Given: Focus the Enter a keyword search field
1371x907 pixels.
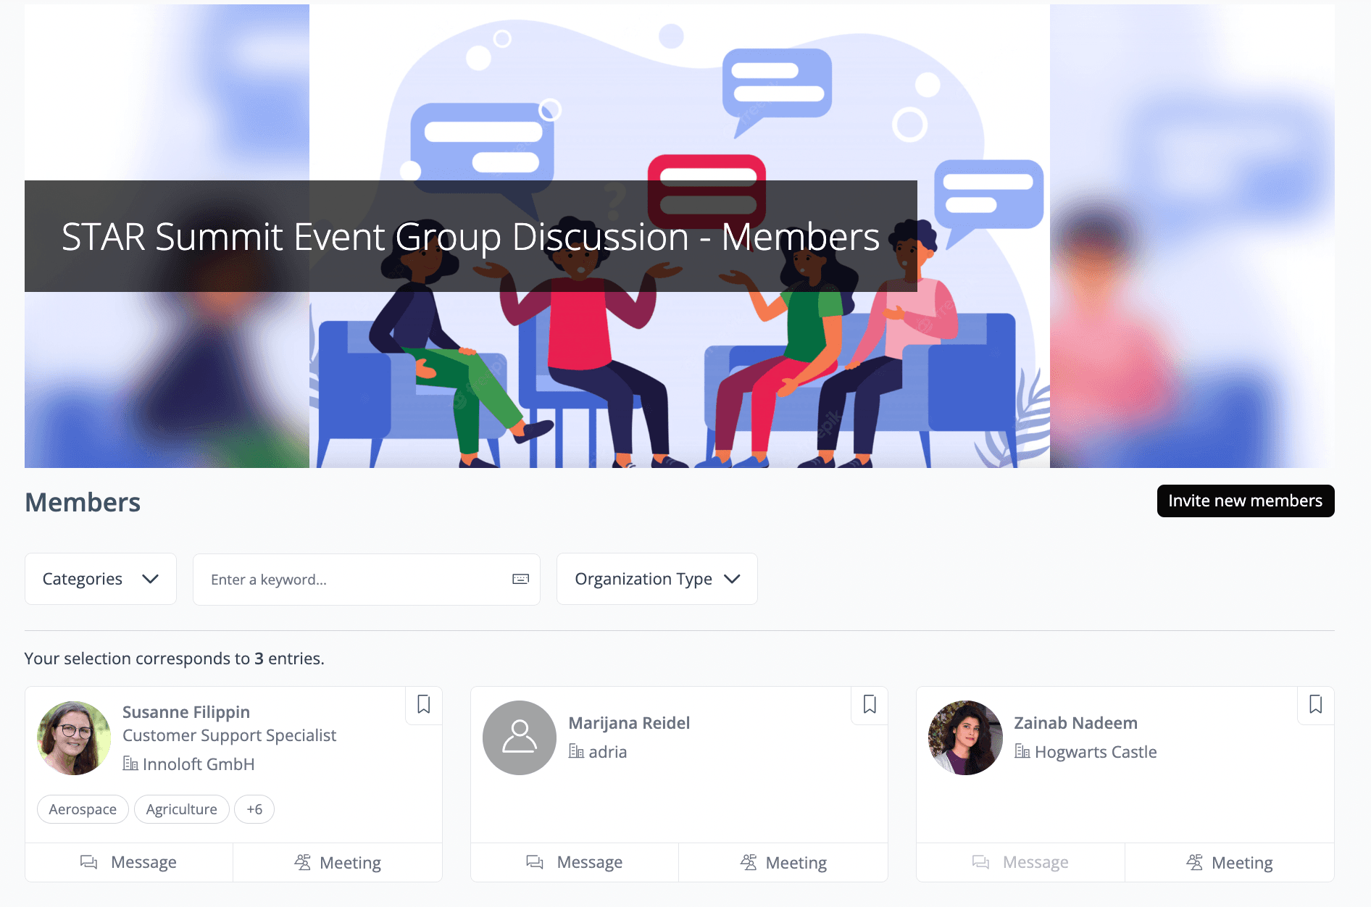Looking at the screenshot, I should point(367,579).
